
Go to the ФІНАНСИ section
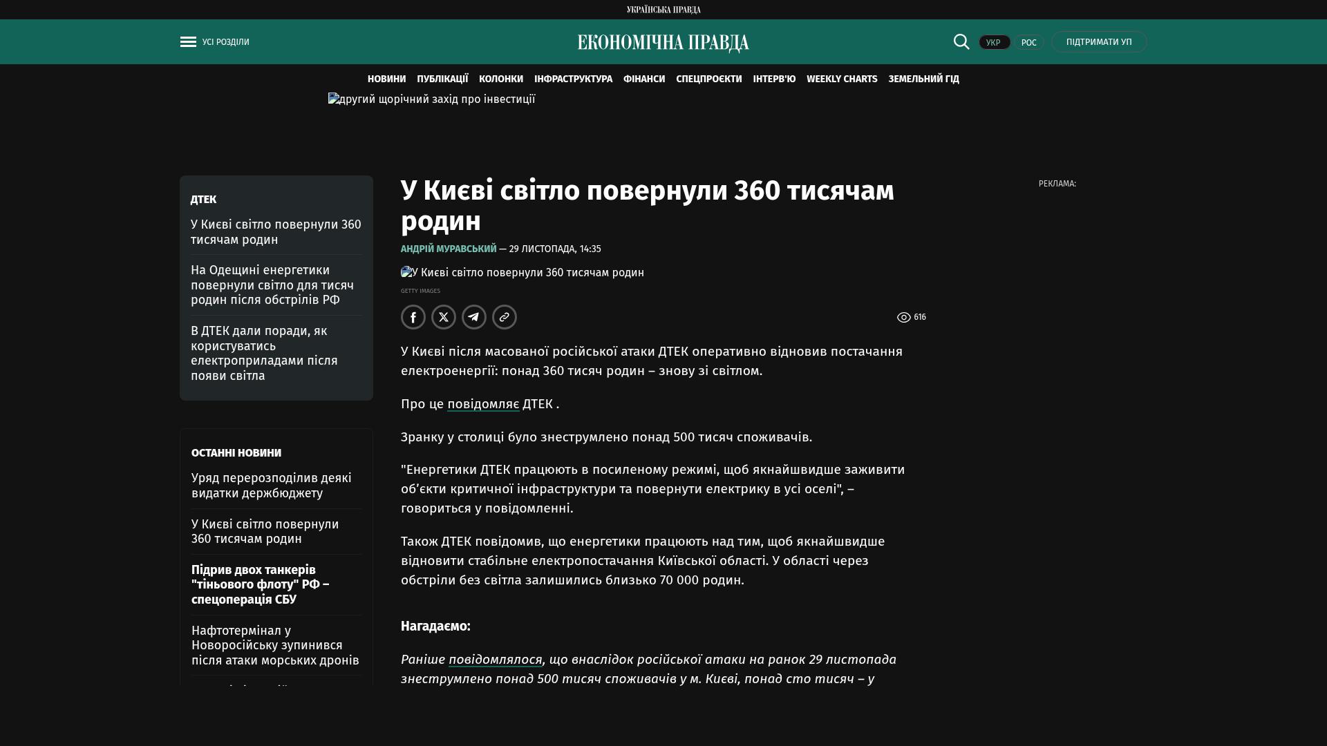[x=643, y=79]
